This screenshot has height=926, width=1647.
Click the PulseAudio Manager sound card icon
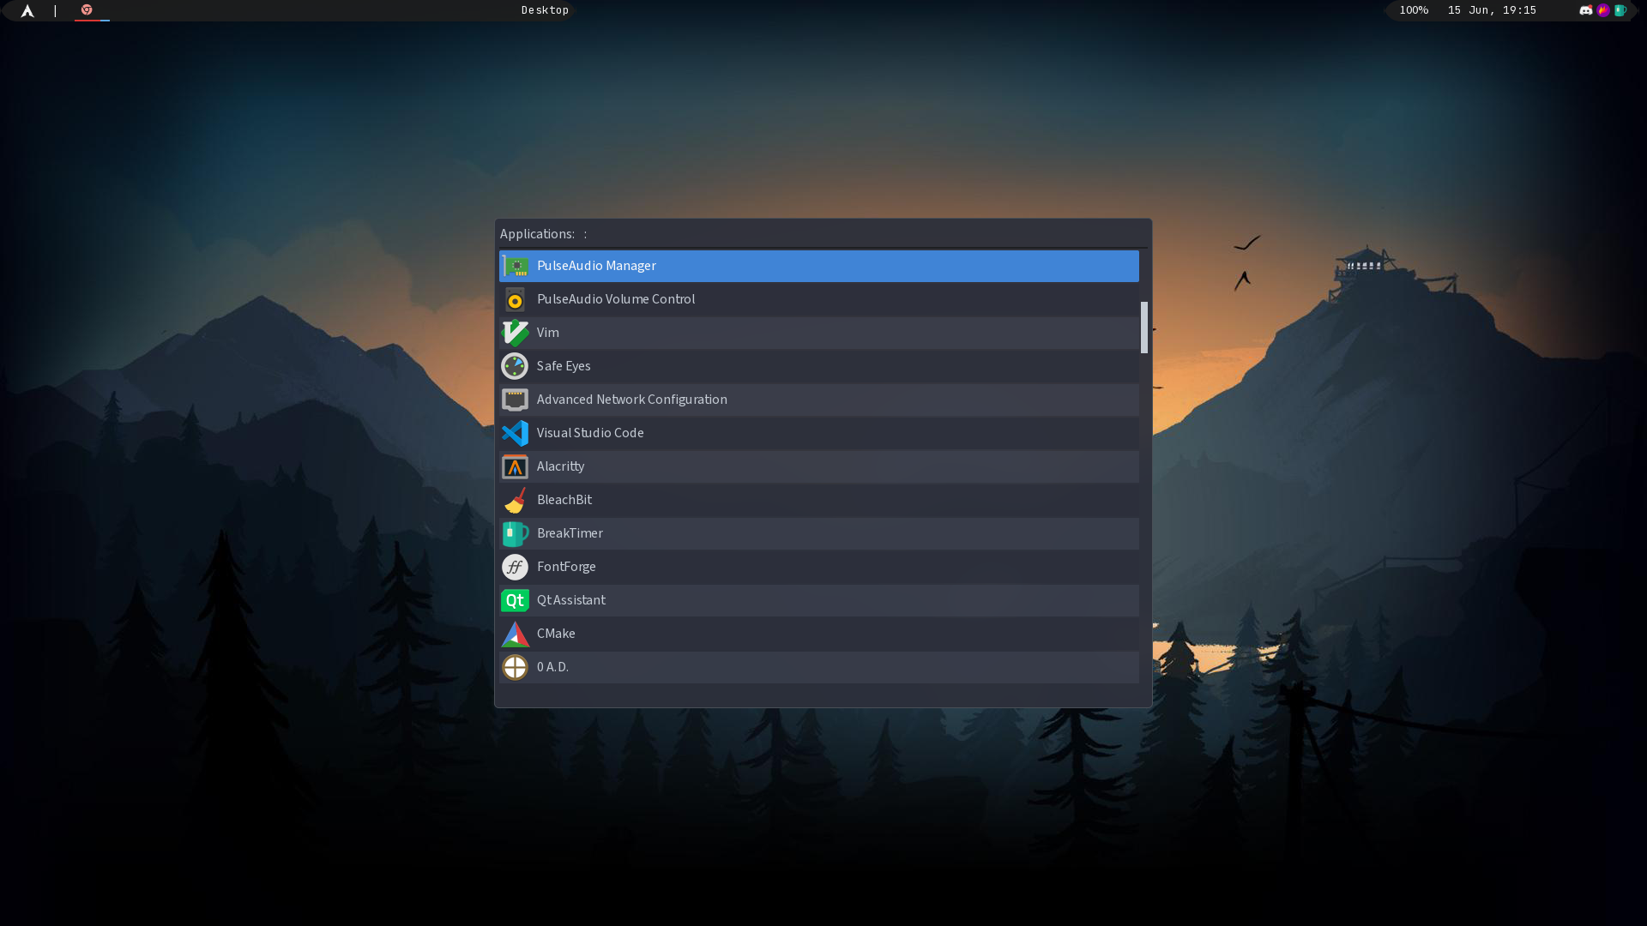pyautogui.click(x=515, y=266)
